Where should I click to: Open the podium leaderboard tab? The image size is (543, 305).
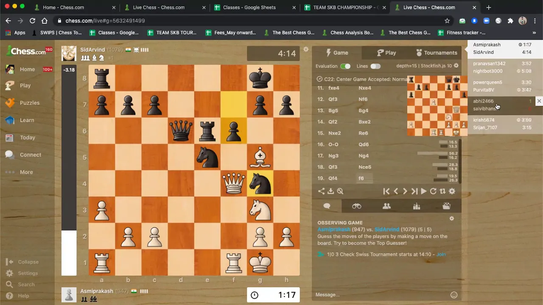coord(417,206)
